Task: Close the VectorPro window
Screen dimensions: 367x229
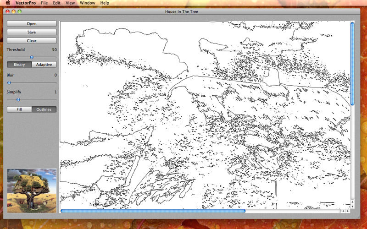Action: [x=7, y=11]
